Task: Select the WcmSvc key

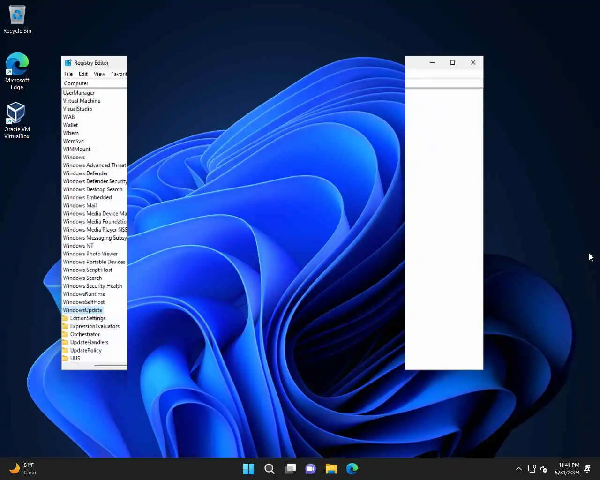Action: click(73, 141)
